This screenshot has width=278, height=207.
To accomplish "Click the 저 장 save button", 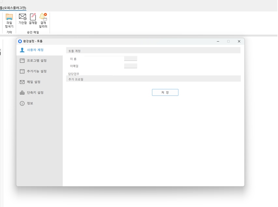I will [x=165, y=92].
